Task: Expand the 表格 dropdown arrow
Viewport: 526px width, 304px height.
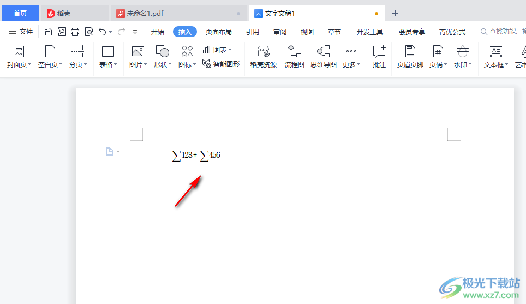Action: [115, 64]
